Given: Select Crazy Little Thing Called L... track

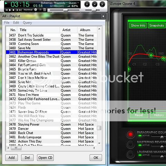Looking at the screenshot, I should pyautogui.click(x=52, y=86).
